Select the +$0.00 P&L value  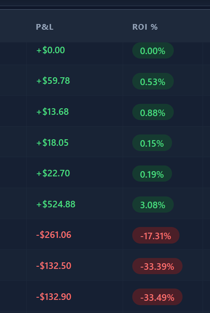click(x=51, y=50)
